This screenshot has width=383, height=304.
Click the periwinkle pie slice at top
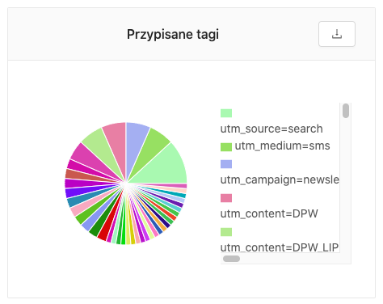[x=135, y=143]
